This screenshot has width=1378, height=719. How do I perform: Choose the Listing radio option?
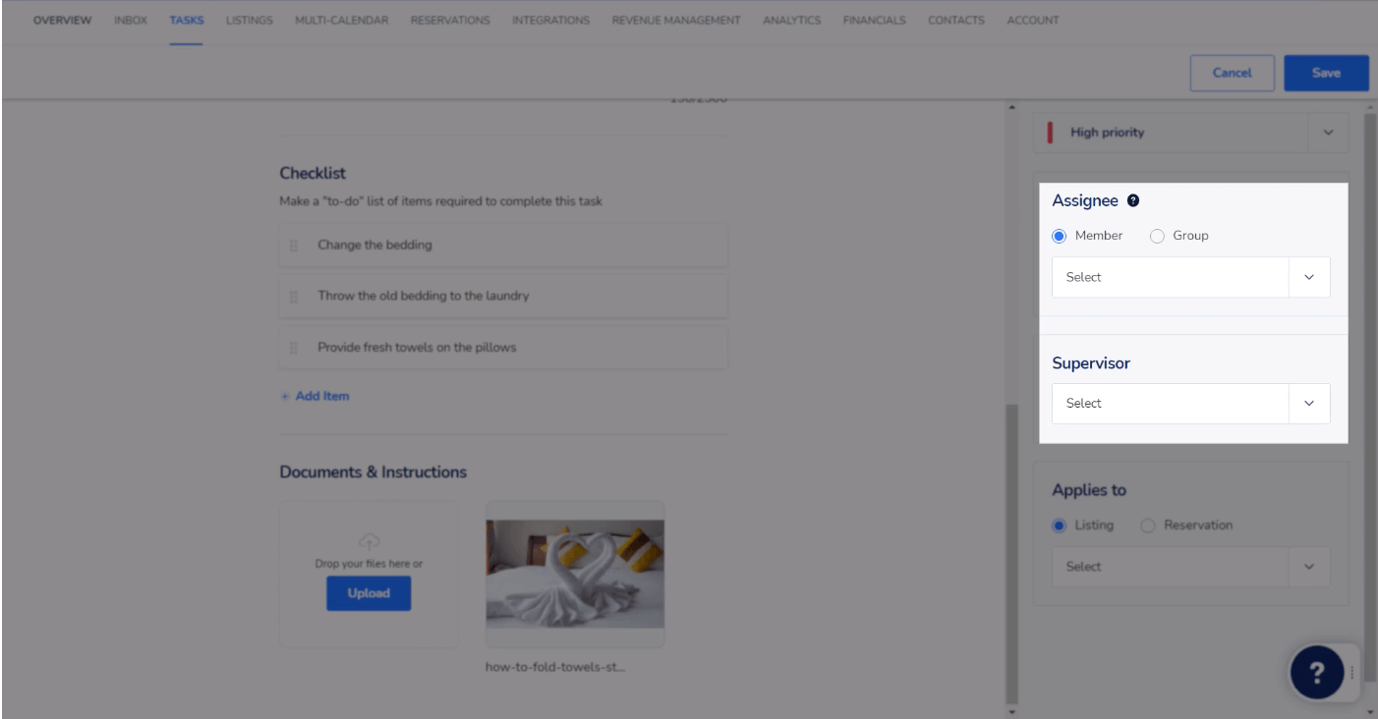(1059, 525)
